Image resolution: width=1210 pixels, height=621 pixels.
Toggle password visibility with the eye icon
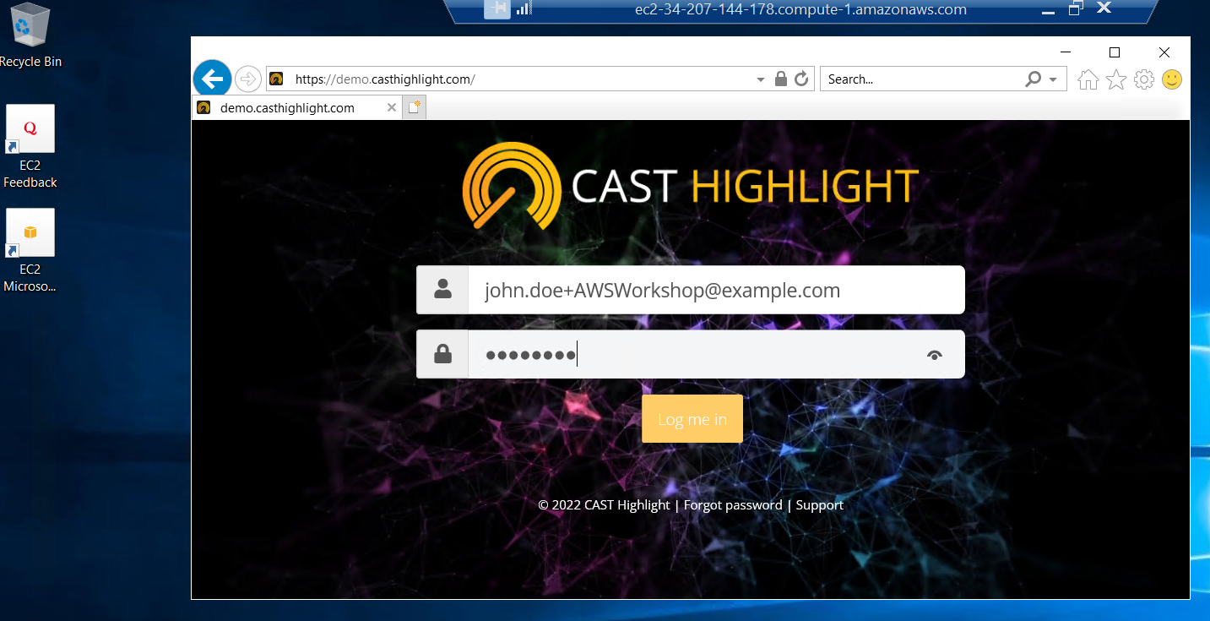[x=934, y=355]
